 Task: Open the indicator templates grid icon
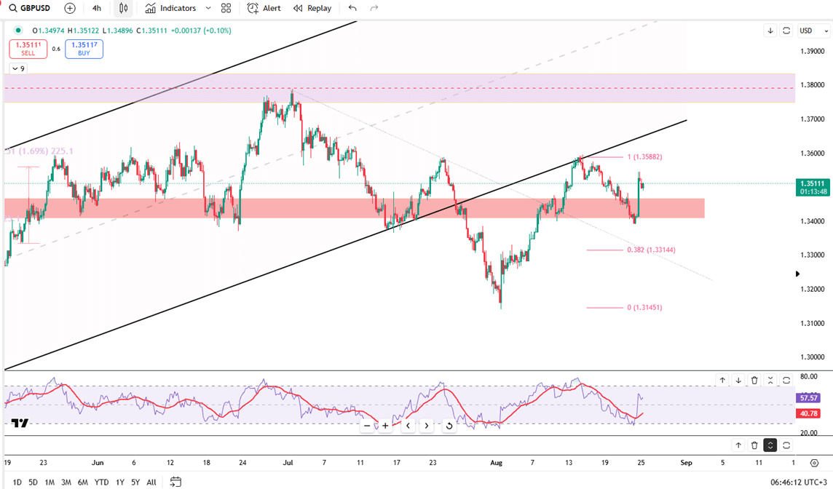(226, 8)
